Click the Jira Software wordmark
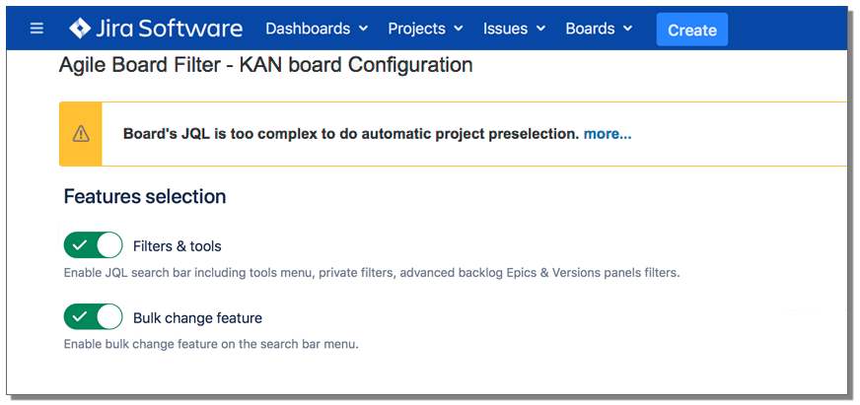860x405 pixels. 170,29
